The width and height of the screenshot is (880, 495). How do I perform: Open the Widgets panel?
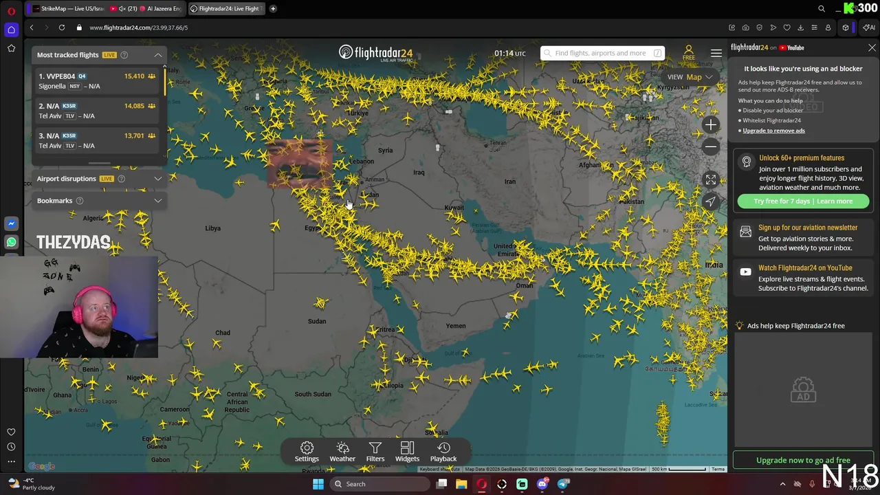pos(407,452)
